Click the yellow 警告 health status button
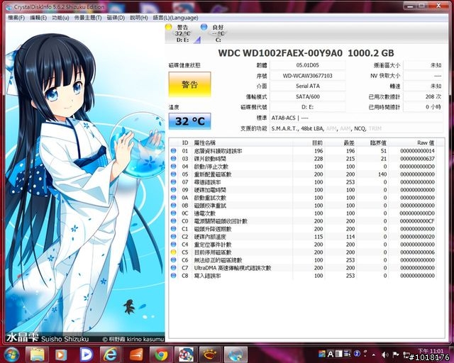The height and width of the screenshot is (363, 454). click(189, 84)
